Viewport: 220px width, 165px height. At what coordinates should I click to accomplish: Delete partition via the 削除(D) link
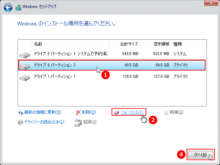pos(89,112)
